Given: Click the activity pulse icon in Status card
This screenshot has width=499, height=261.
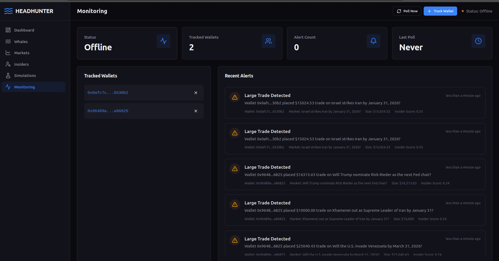Looking at the screenshot, I should [x=163, y=41].
